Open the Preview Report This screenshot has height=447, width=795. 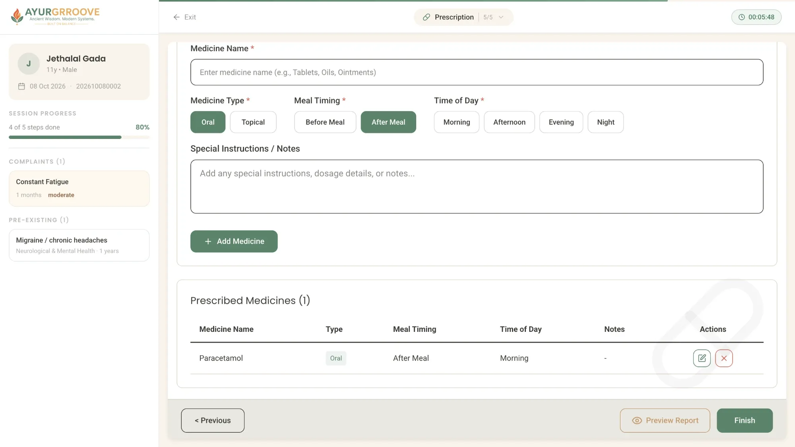pyautogui.click(x=665, y=420)
